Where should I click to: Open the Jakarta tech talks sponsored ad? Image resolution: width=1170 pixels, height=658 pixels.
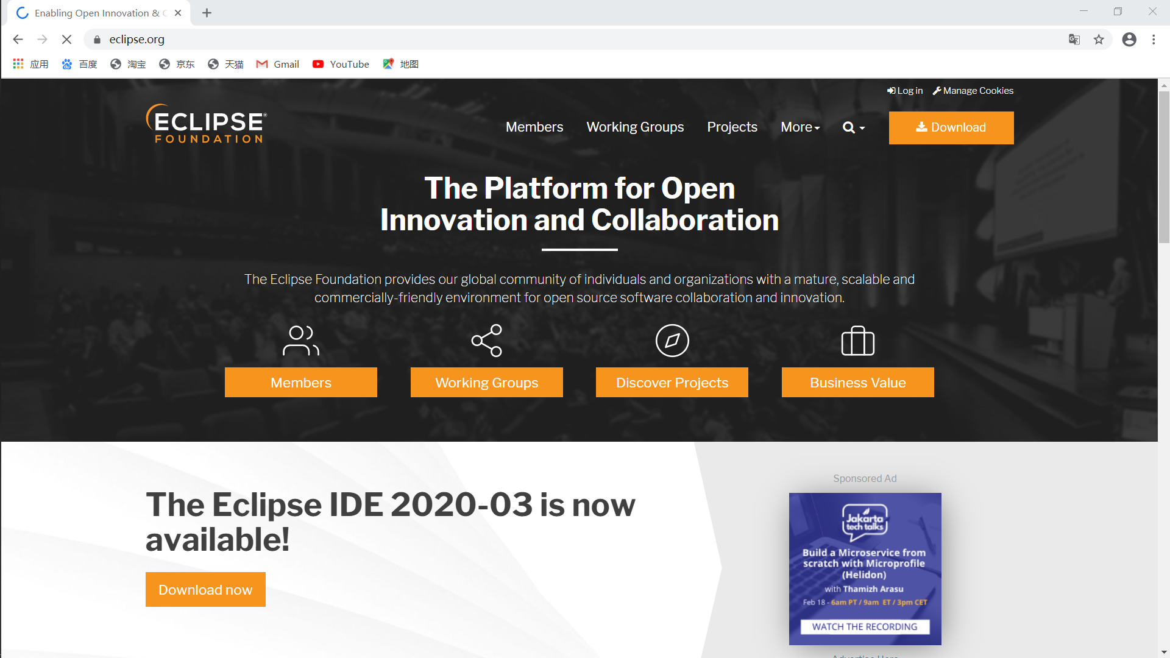865,568
